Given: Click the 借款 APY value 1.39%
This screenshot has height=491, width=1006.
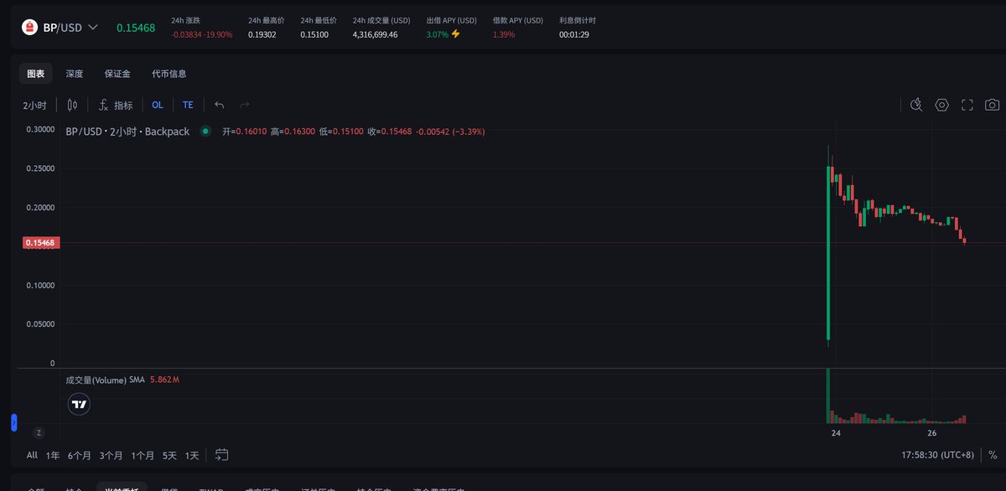Looking at the screenshot, I should coord(504,34).
